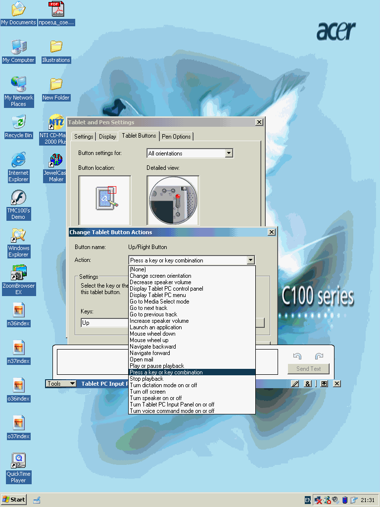
Task: Open the Start menu
Action: (13, 500)
